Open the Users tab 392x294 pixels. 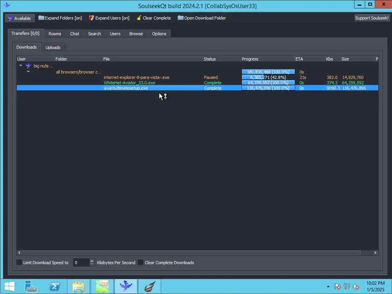pyautogui.click(x=115, y=34)
